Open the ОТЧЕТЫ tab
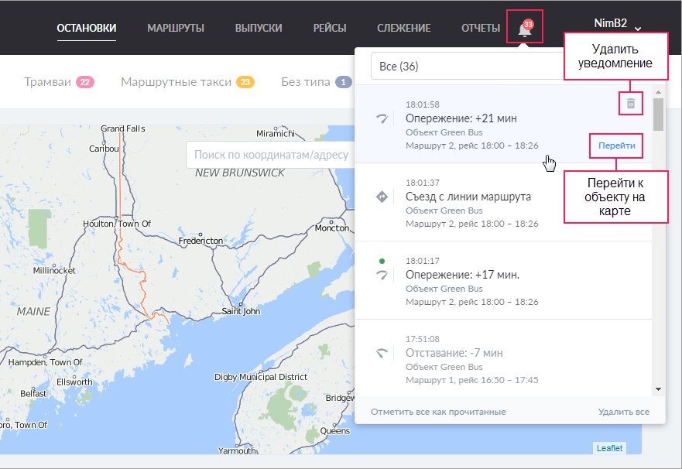The width and height of the screenshot is (682, 469). (481, 29)
